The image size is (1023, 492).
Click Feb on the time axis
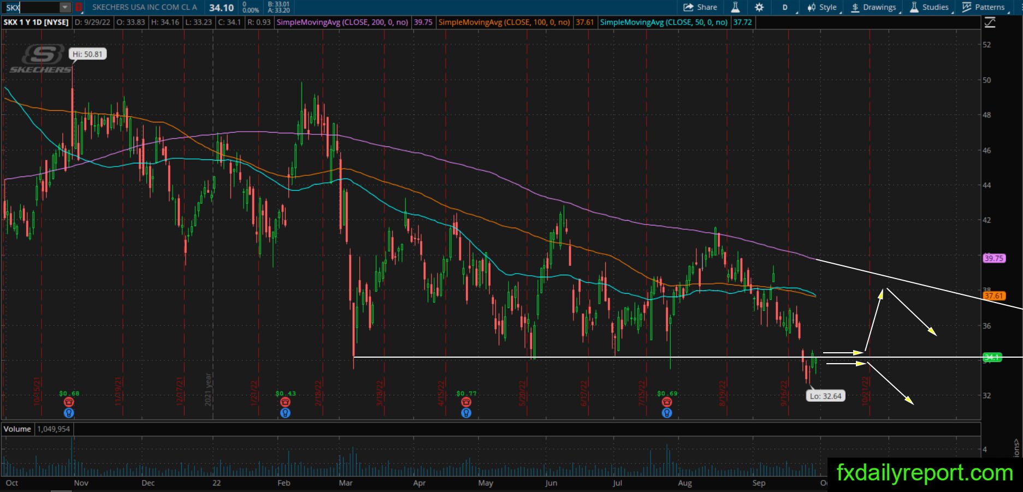coord(283,483)
